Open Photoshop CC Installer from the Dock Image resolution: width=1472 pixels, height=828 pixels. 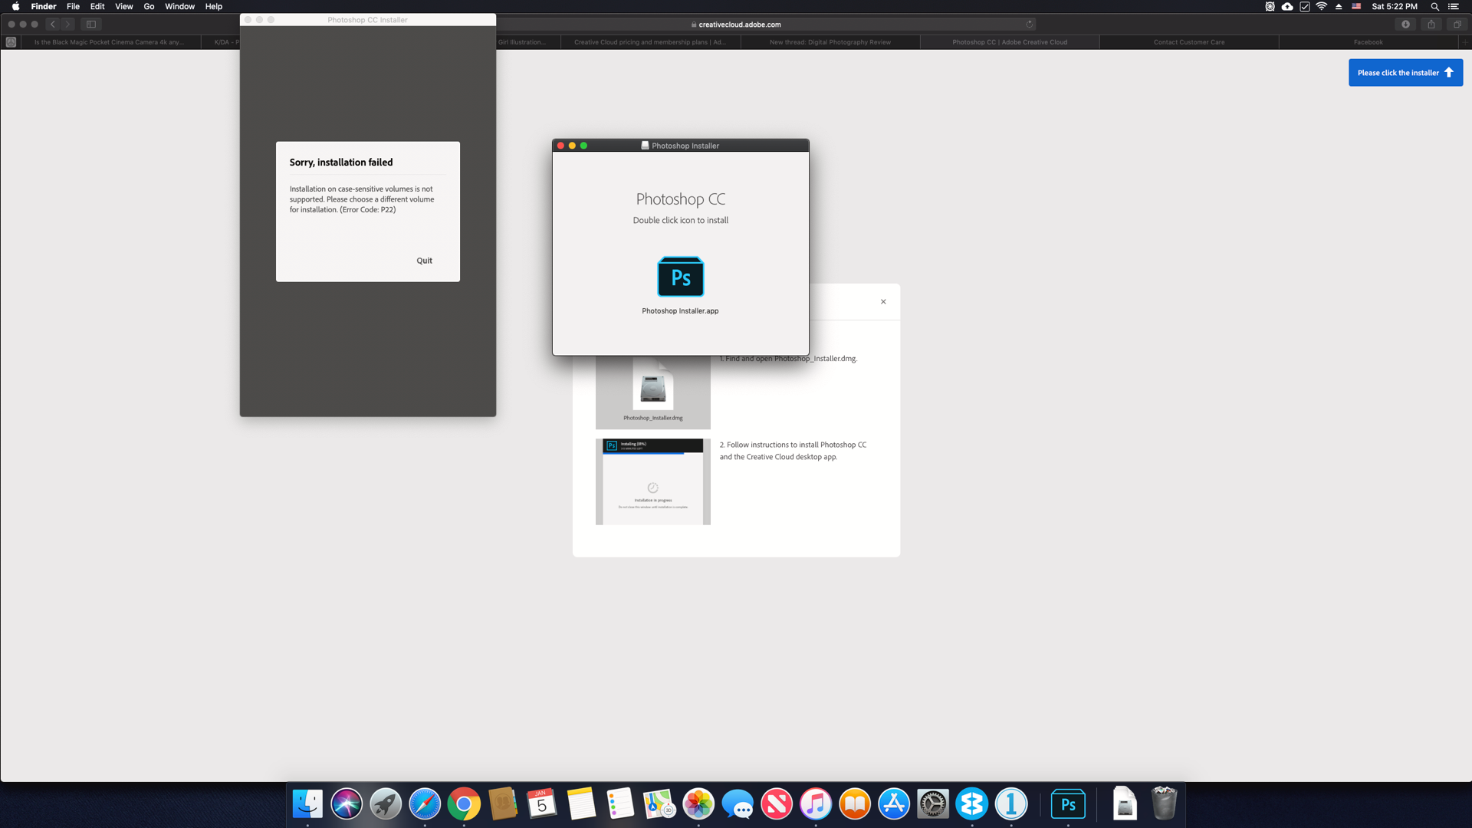tap(1068, 804)
